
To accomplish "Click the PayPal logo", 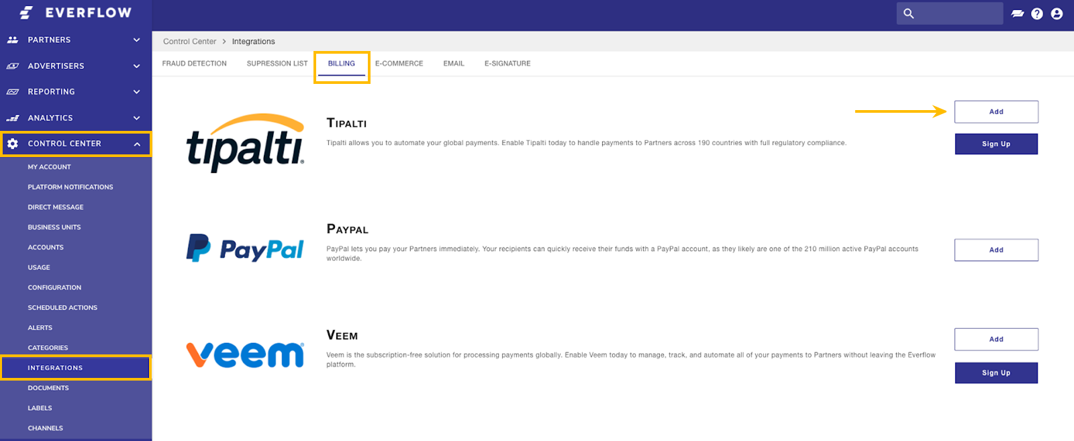I will point(245,248).
